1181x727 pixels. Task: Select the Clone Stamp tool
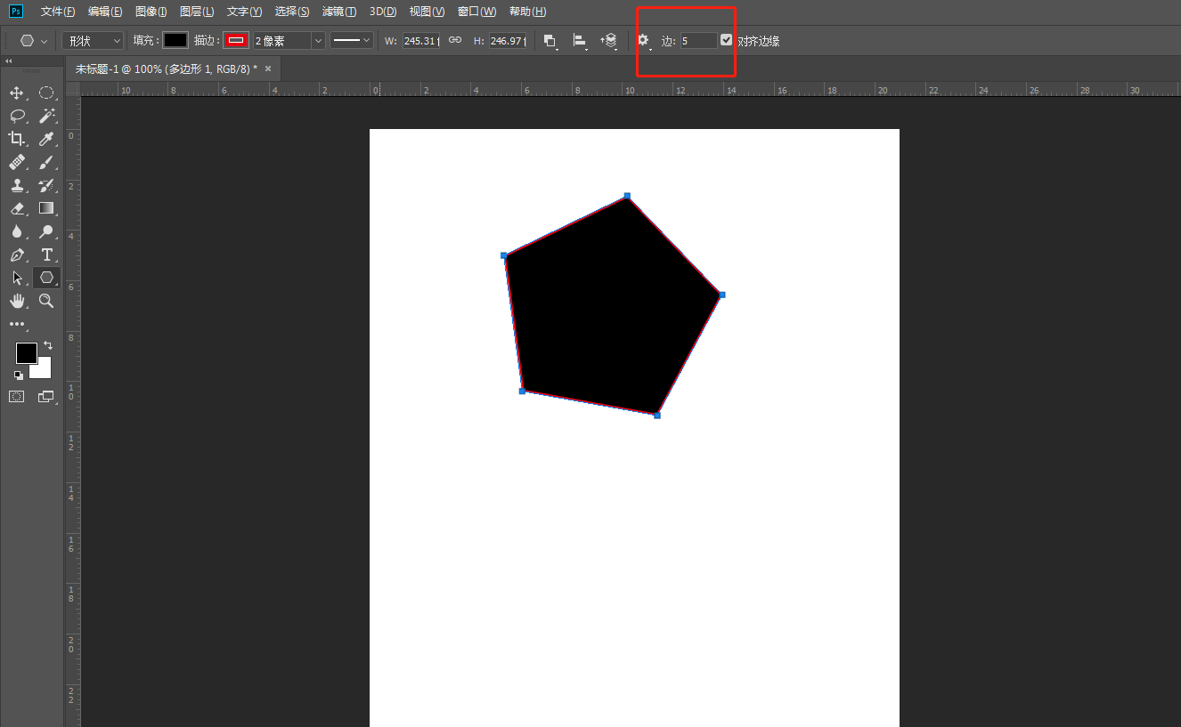point(16,185)
